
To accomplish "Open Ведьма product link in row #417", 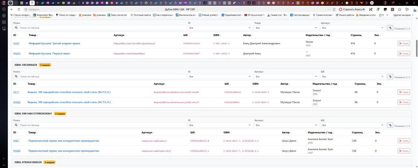I will (x=69, y=92).
